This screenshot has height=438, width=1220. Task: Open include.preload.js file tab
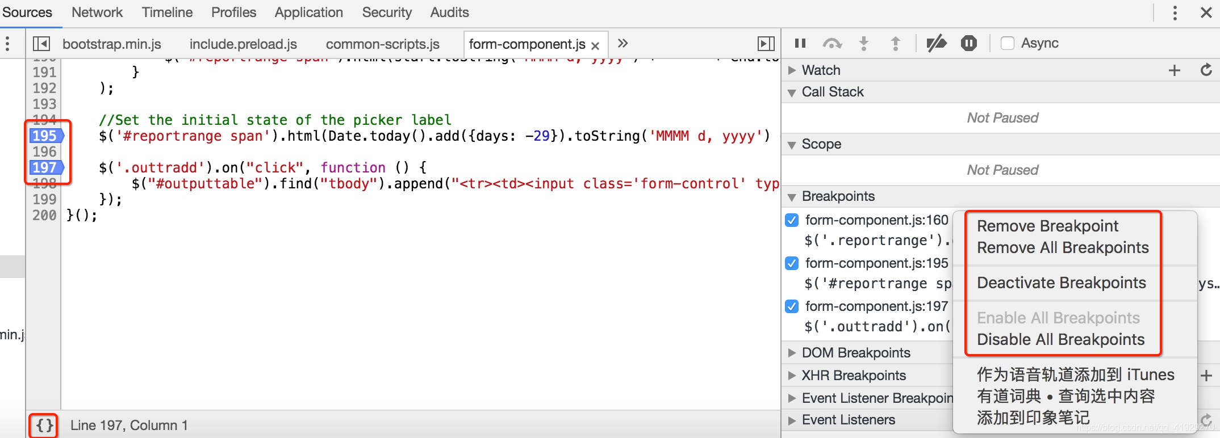[243, 44]
